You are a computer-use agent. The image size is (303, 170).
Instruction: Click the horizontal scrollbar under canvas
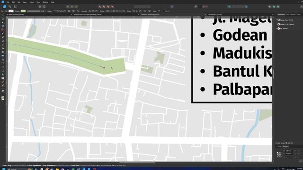(137, 163)
